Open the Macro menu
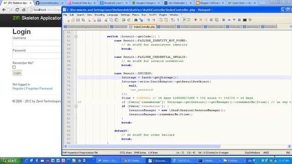The image size is (292, 164). point(136,15)
